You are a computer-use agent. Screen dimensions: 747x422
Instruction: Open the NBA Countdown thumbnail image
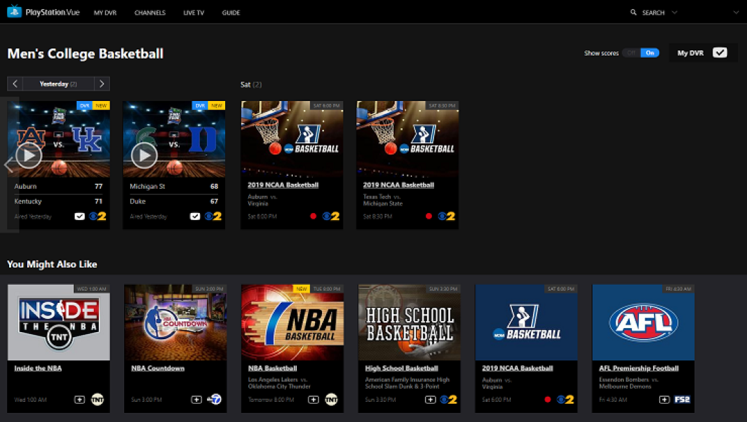[176, 322]
